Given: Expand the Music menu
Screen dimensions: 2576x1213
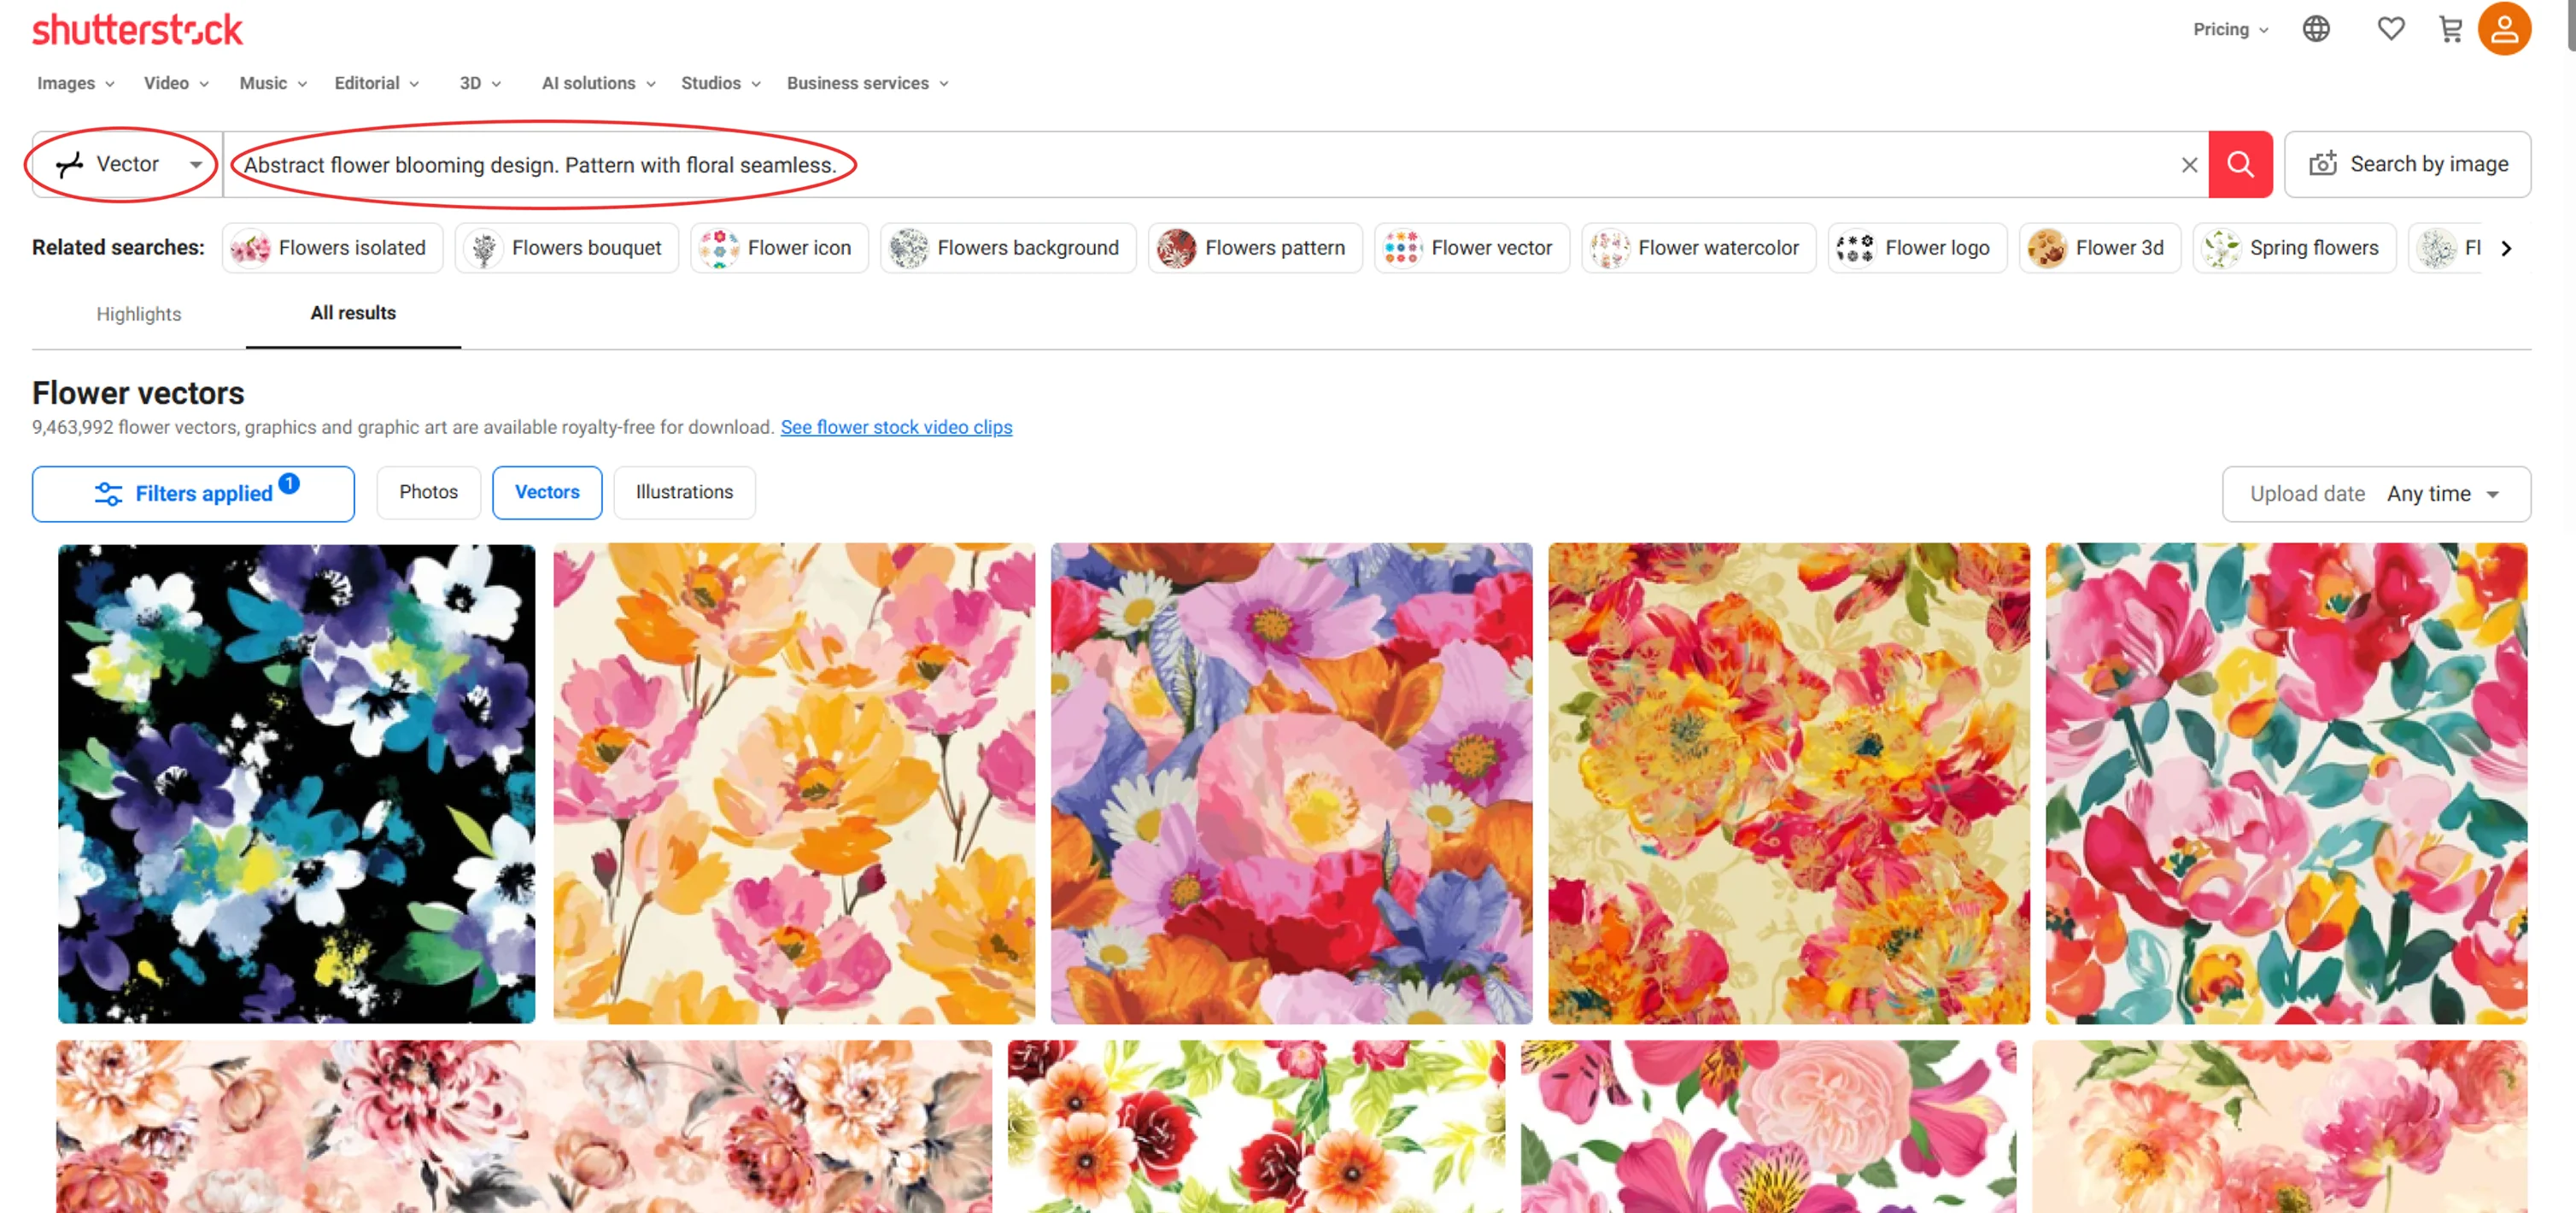Looking at the screenshot, I should tap(273, 83).
